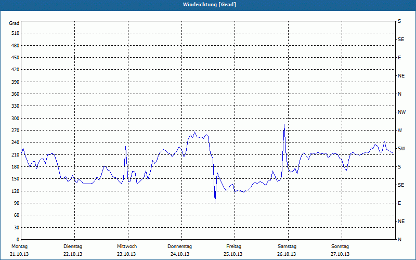Click the 210 degree axis label
416x260 pixels.
(16, 154)
